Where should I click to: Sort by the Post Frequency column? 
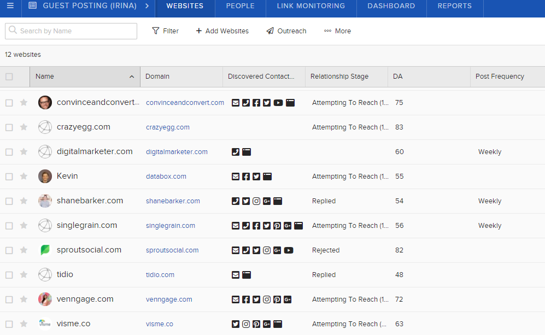[x=500, y=77]
